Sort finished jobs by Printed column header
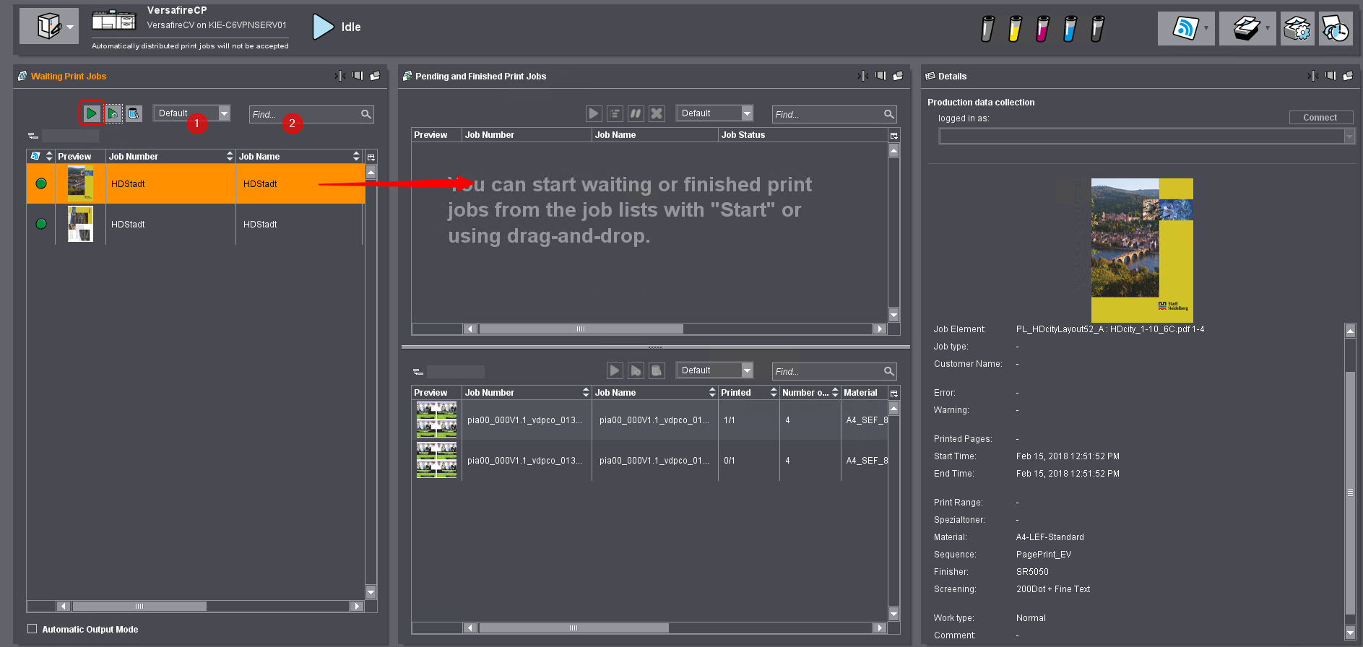This screenshot has width=1363, height=647. tap(747, 393)
